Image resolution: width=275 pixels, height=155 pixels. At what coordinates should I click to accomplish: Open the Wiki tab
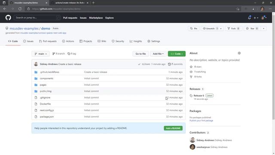102,41
